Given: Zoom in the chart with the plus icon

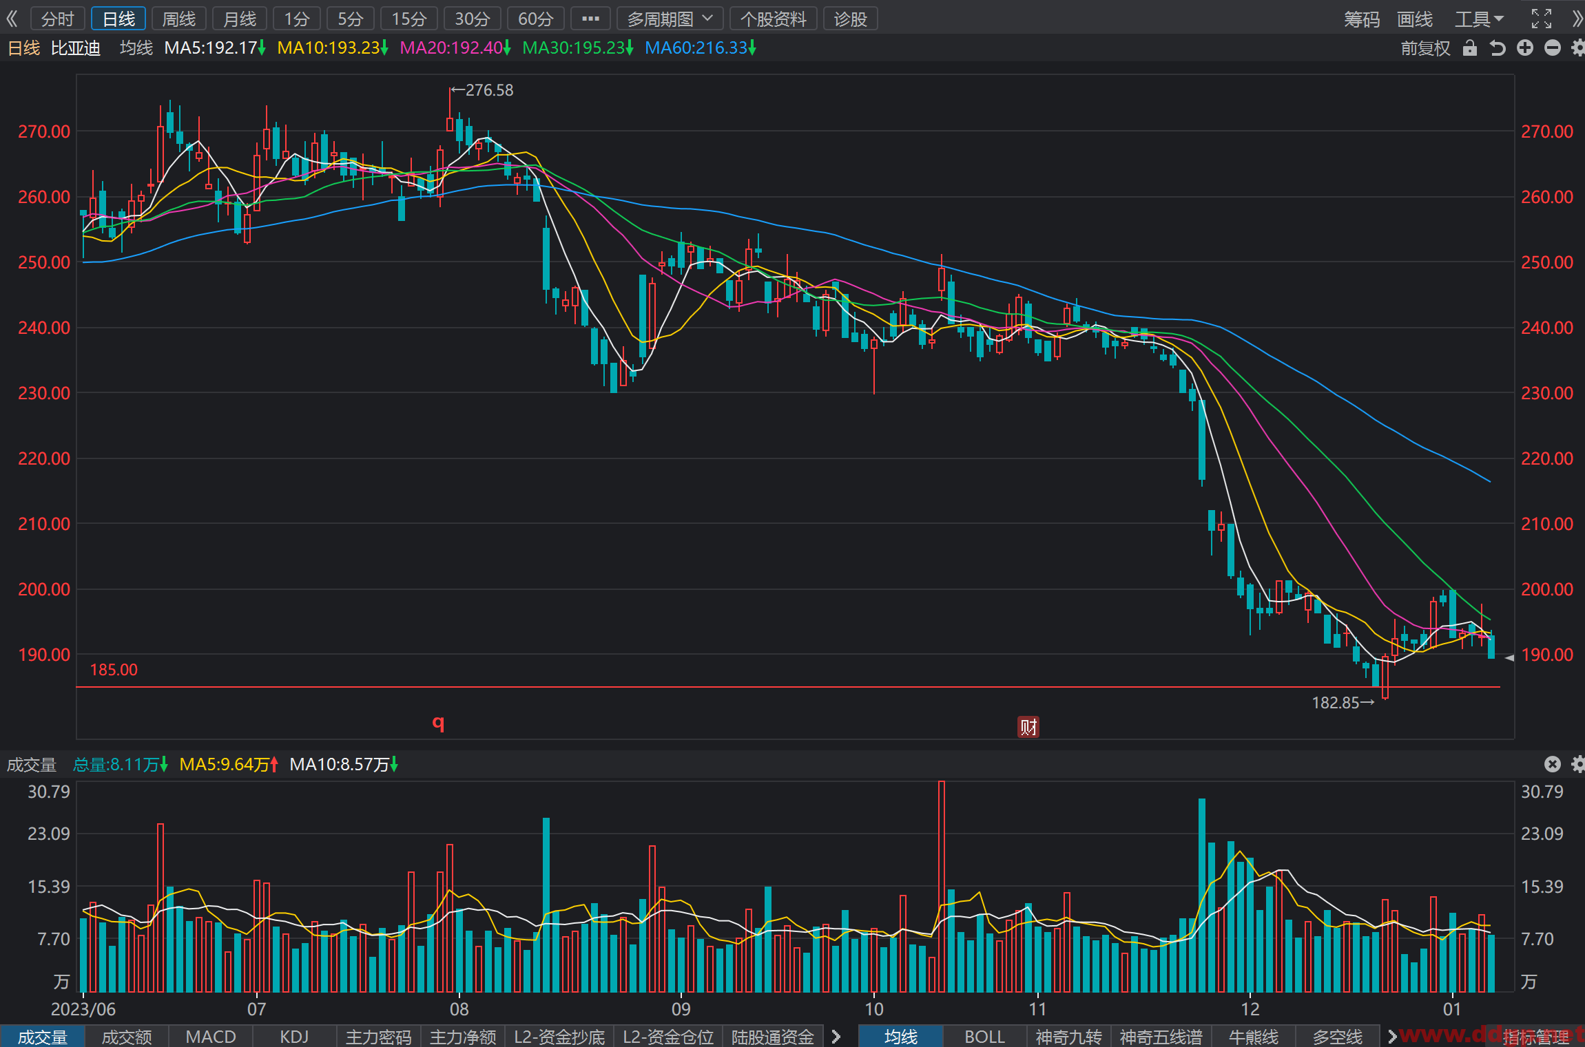Looking at the screenshot, I should 1525,48.
